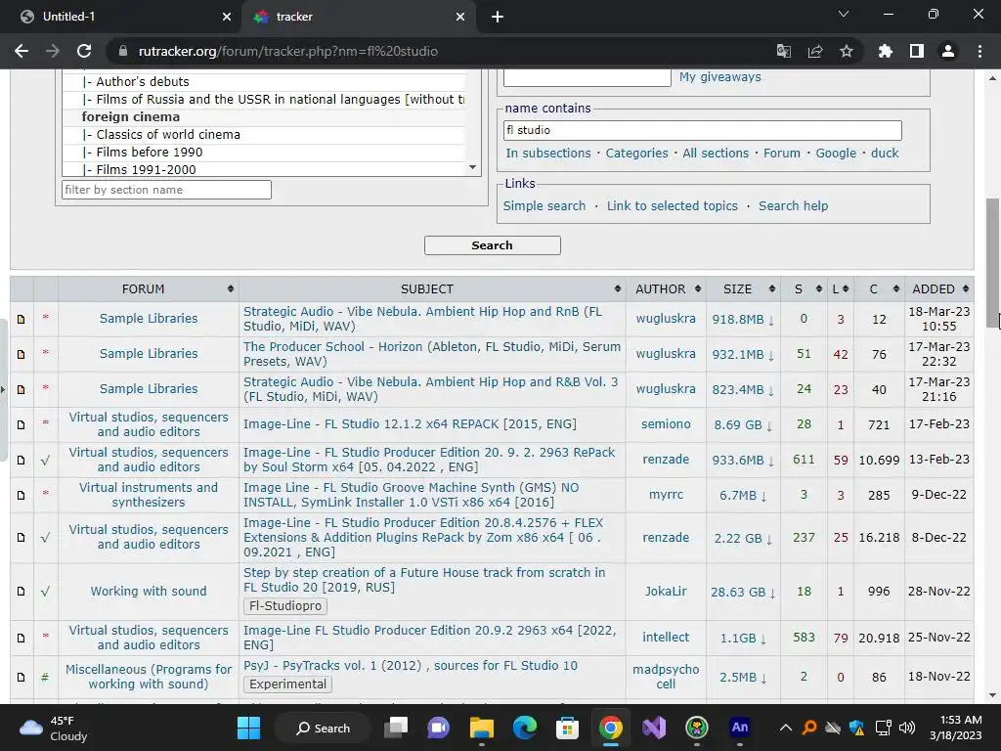The image size is (1001, 751).
Task: Open the tab search chevron
Action: [844, 14]
